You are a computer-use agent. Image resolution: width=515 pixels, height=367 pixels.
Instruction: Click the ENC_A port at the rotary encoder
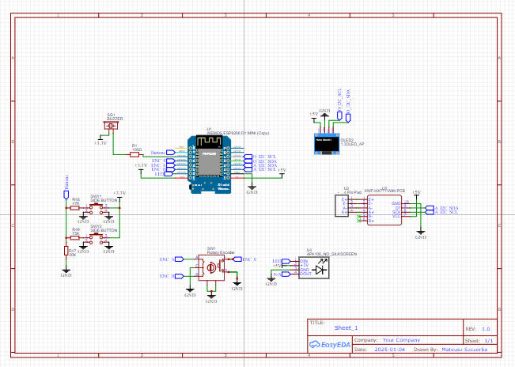click(179, 259)
